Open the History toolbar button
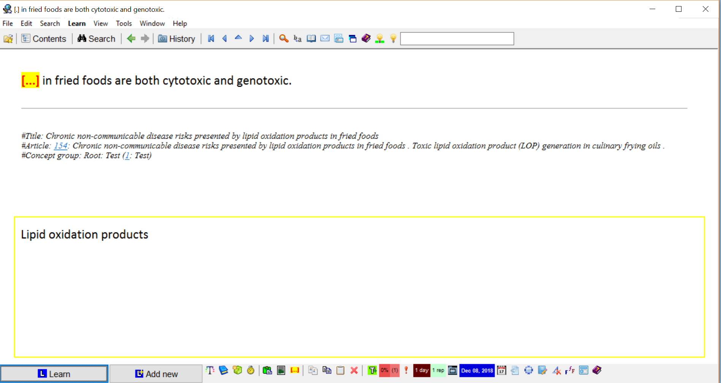The height and width of the screenshot is (383, 721). (x=177, y=39)
